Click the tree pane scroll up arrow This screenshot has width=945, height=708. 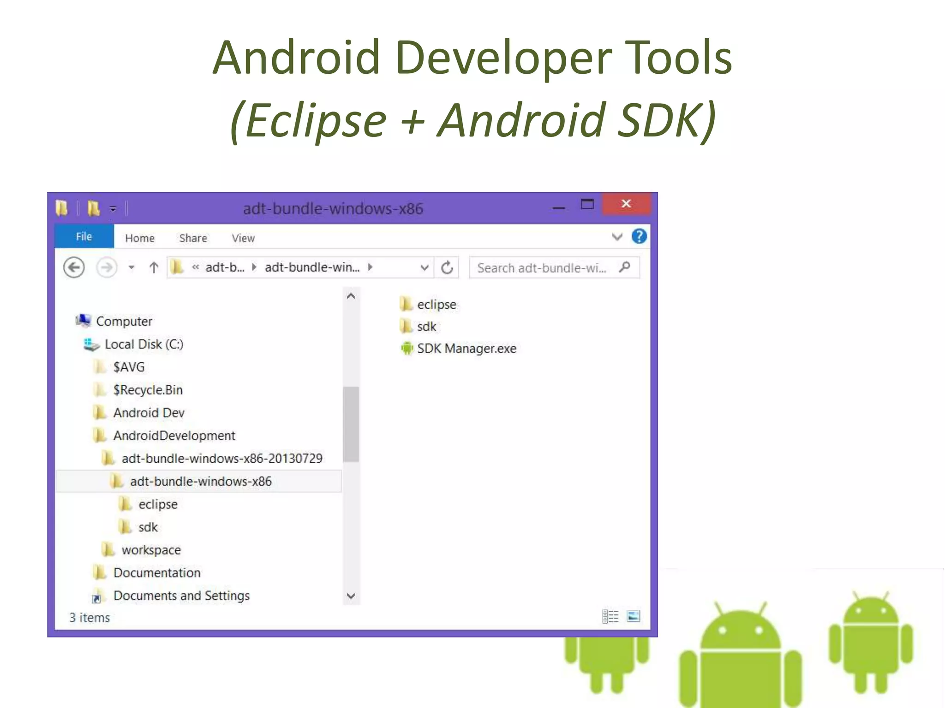coord(351,295)
